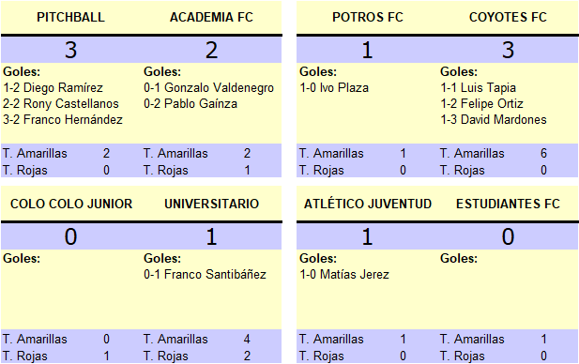Select the ACADEMIA FC team name
The image size is (579, 364).
[211, 17]
